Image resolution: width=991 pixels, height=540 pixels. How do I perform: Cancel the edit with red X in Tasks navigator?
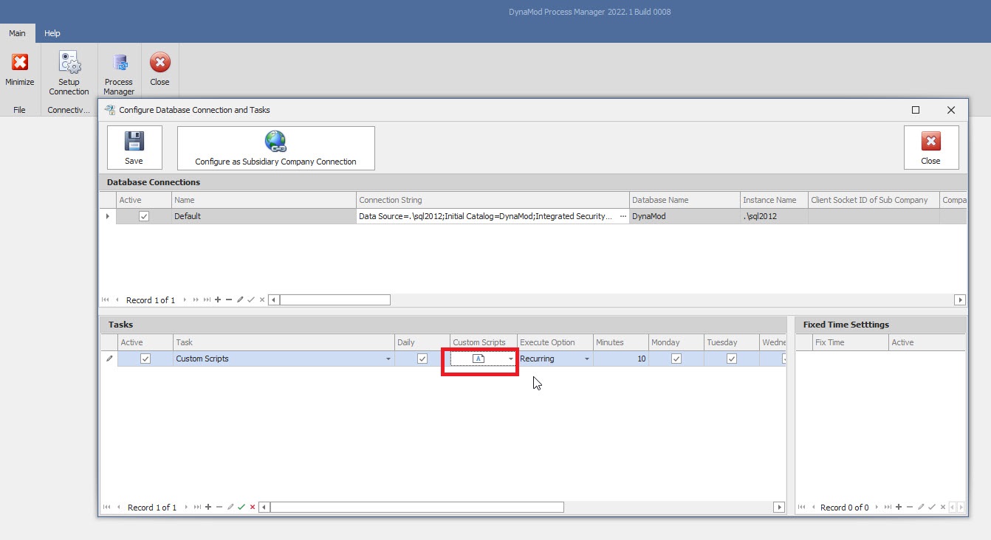click(x=253, y=508)
